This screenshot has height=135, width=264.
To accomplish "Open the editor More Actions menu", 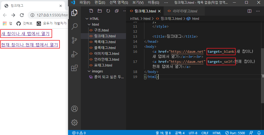I will point(258,11).
